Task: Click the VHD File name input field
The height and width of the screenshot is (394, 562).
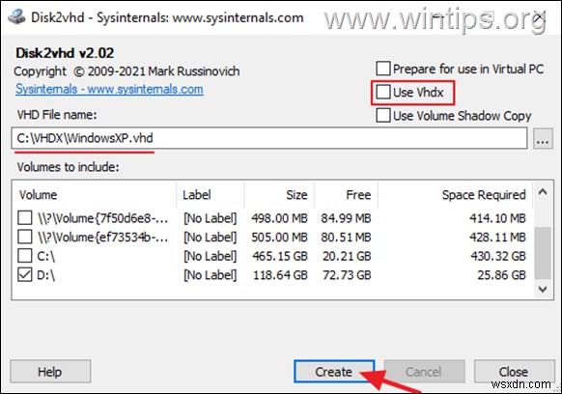Action: [x=269, y=138]
